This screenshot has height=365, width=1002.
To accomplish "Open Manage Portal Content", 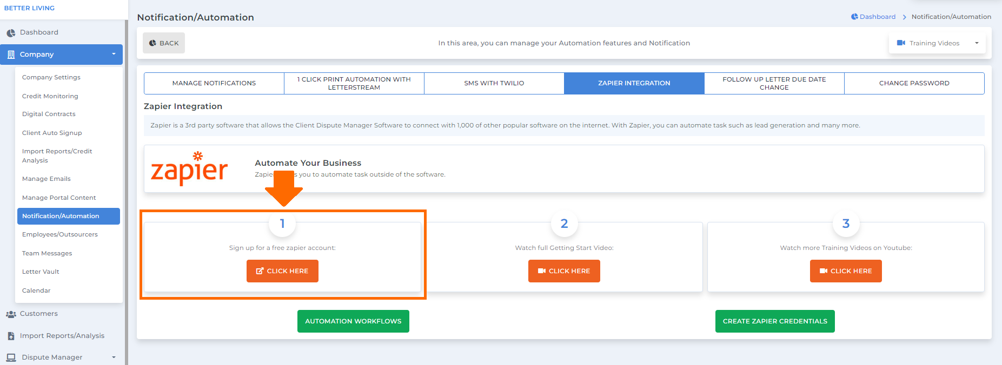I will (59, 198).
